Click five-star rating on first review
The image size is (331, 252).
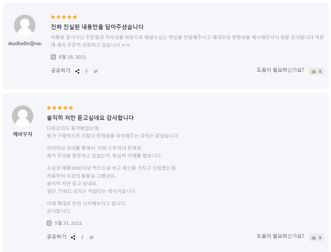tap(64, 17)
